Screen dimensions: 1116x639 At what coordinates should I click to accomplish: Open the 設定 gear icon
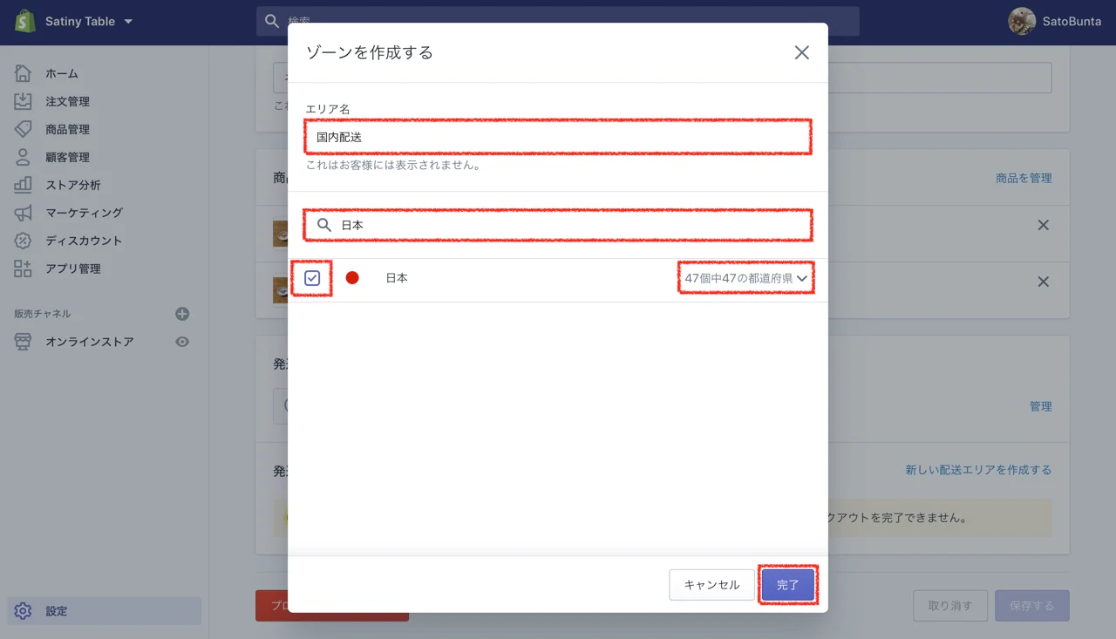(23, 611)
